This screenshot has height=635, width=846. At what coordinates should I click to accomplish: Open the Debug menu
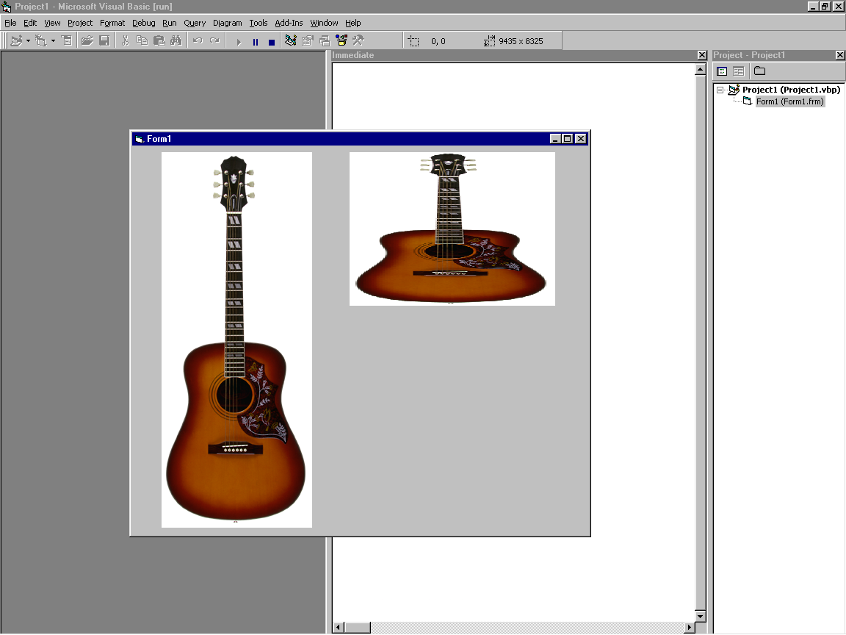tap(143, 23)
